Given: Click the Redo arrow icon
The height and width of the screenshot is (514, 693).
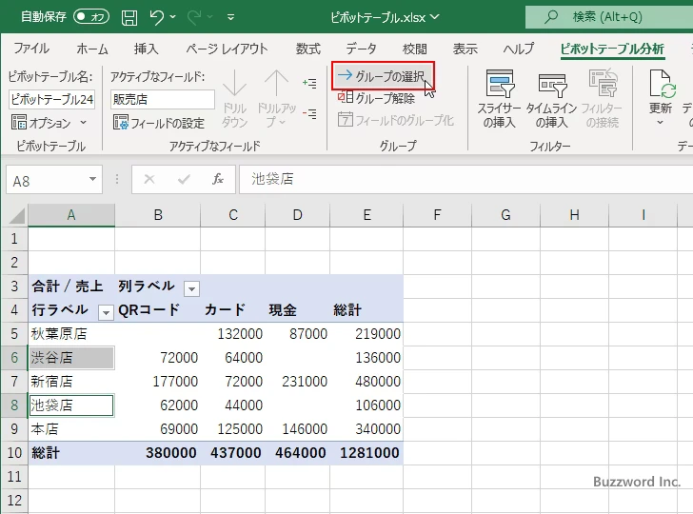Looking at the screenshot, I should pyautogui.click(x=194, y=17).
